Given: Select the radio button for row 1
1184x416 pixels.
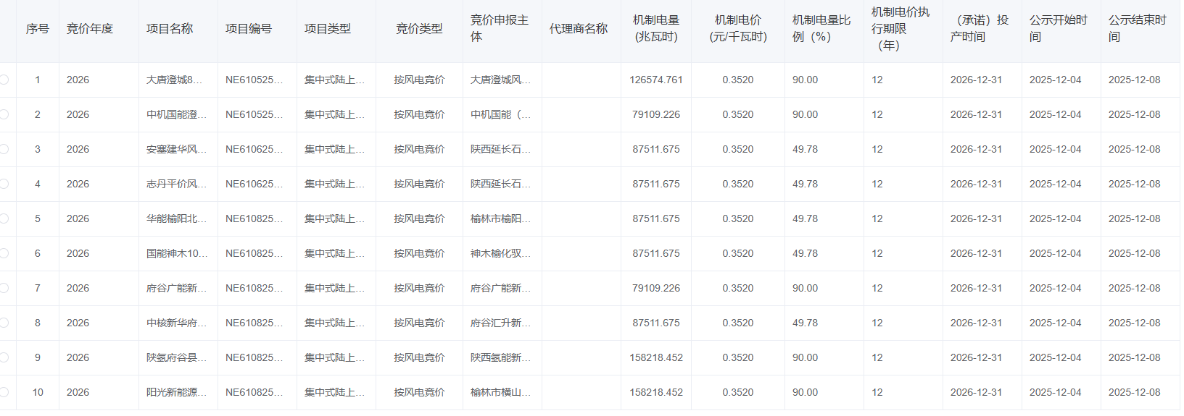Looking at the screenshot, I should 4,80.
